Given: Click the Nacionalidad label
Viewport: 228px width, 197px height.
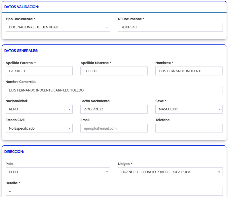Looking at the screenshot, I should 17,101.
